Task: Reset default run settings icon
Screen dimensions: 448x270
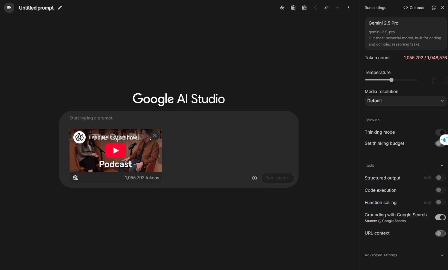Action: [x=434, y=8]
